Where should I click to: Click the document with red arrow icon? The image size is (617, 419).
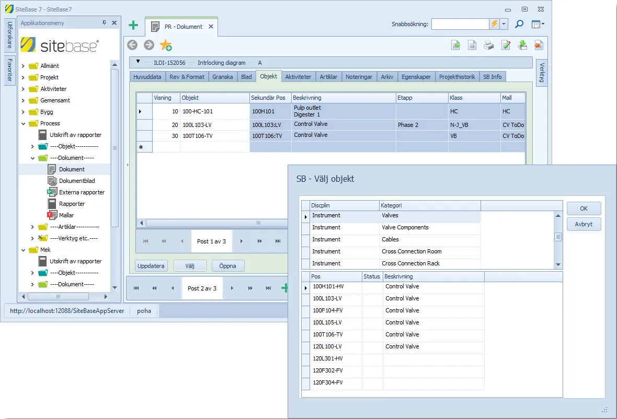coord(539,45)
